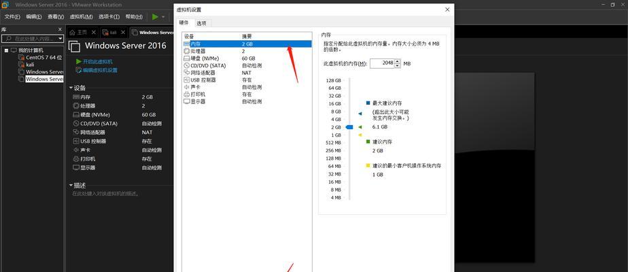
Task: Select 网络适配器 network adapter icon in settings dialog
Action: tap(186, 73)
